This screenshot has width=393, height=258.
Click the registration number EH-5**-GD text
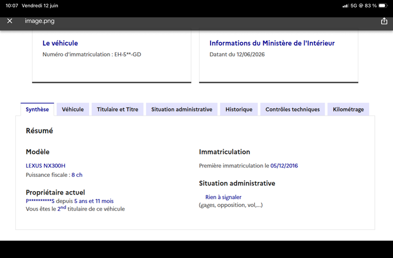pyautogui.click(x=128, y=55)
